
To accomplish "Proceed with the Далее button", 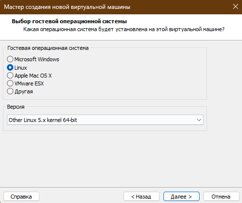I will click(x=181, y=197).
